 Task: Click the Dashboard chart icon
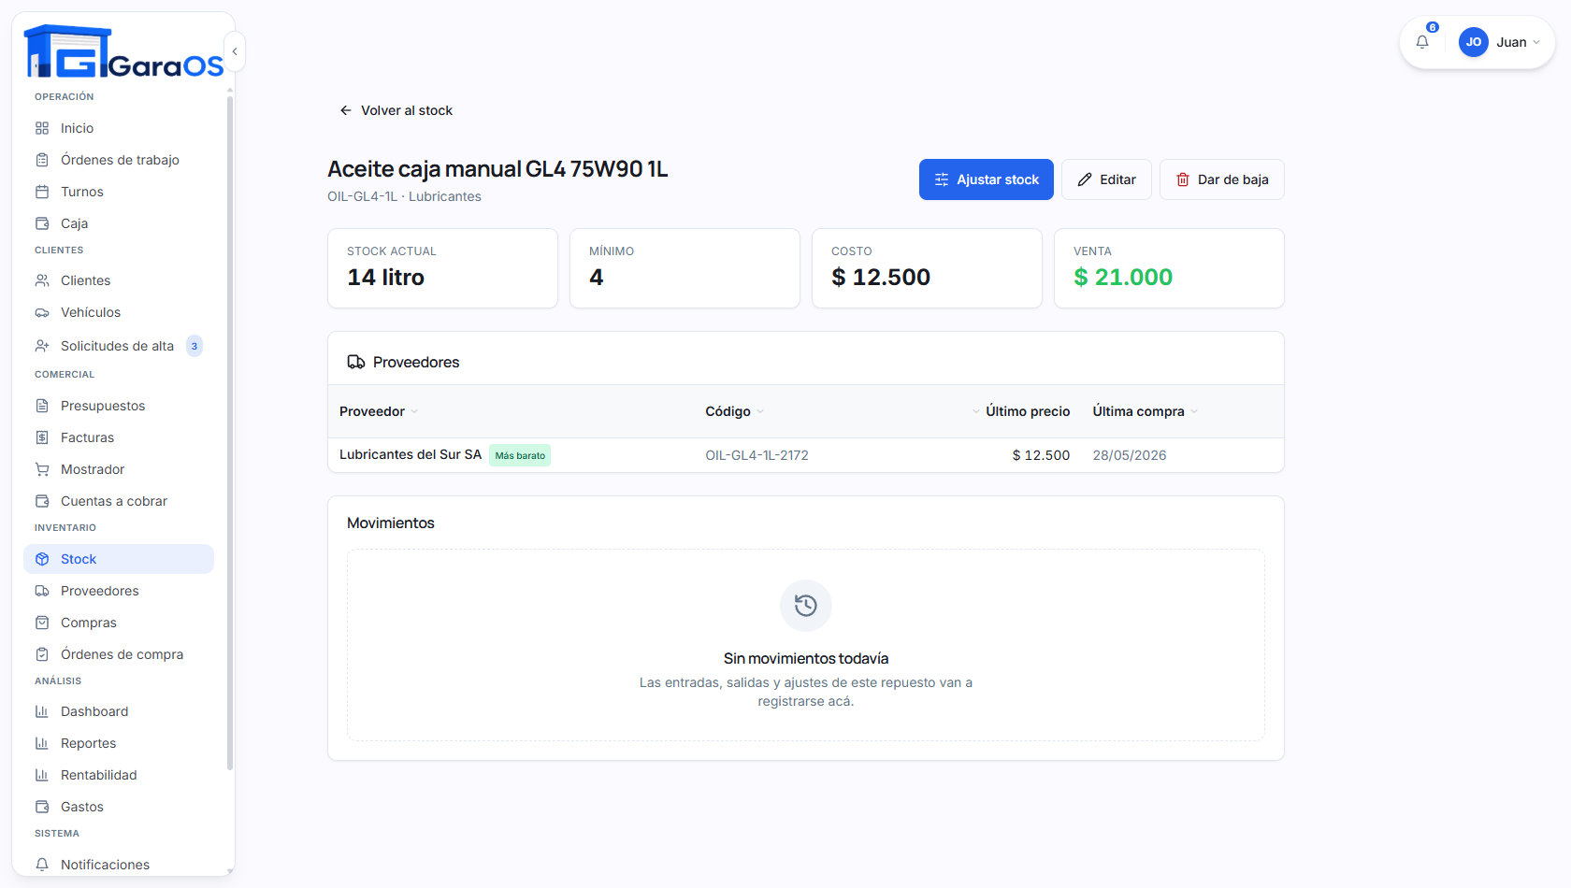42,711
